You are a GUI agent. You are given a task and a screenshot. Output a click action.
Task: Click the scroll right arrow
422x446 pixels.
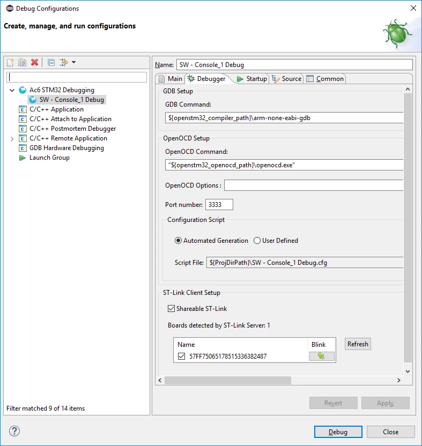coord(398,380)
